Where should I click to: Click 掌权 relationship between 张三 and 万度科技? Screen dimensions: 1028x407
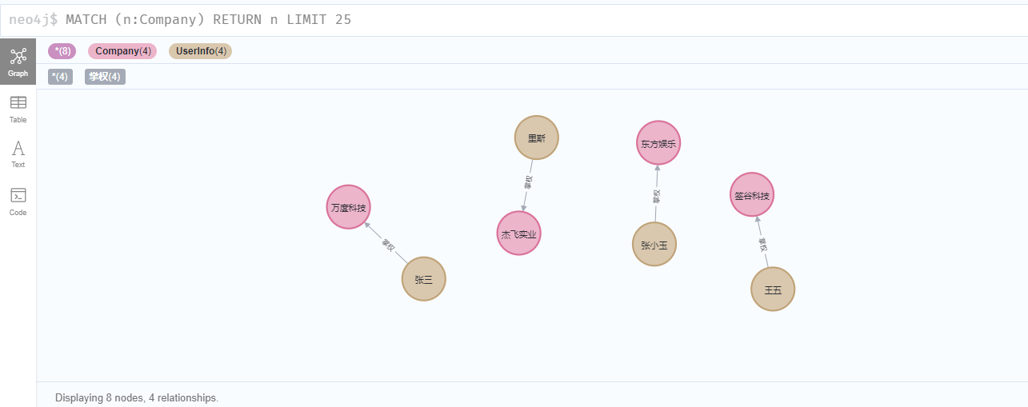387,245
